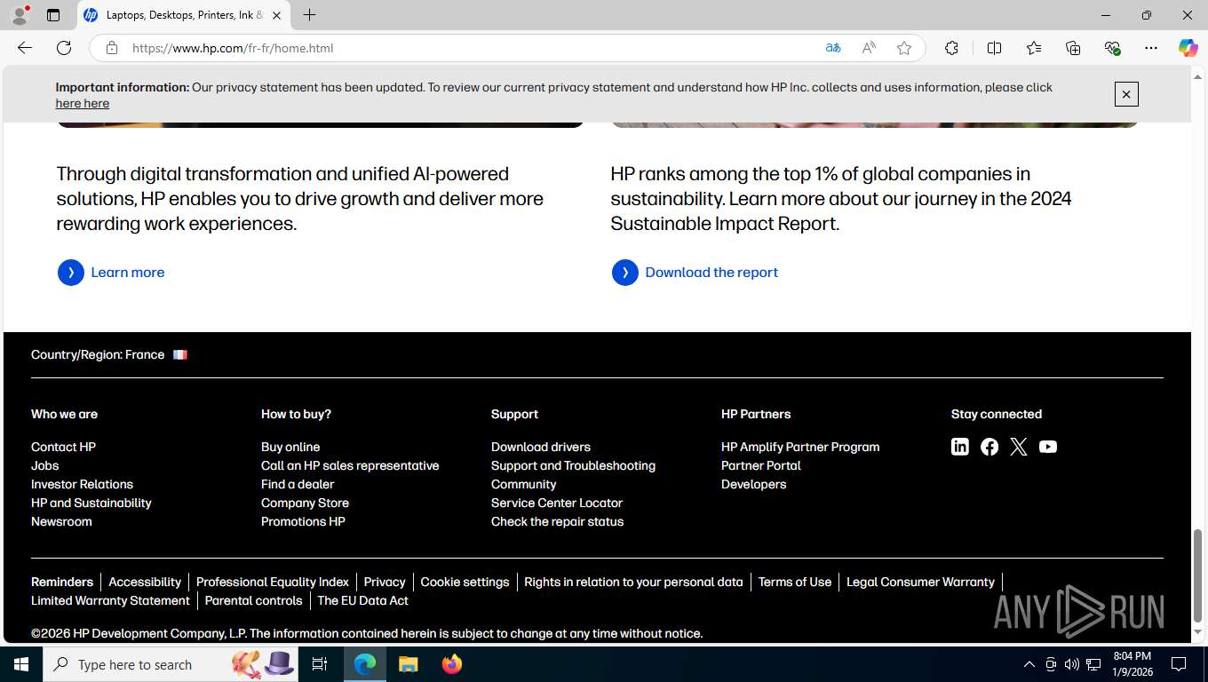Click Call an HP sales representative
The width and height of the screenshot is (1208, 682).
350,465
